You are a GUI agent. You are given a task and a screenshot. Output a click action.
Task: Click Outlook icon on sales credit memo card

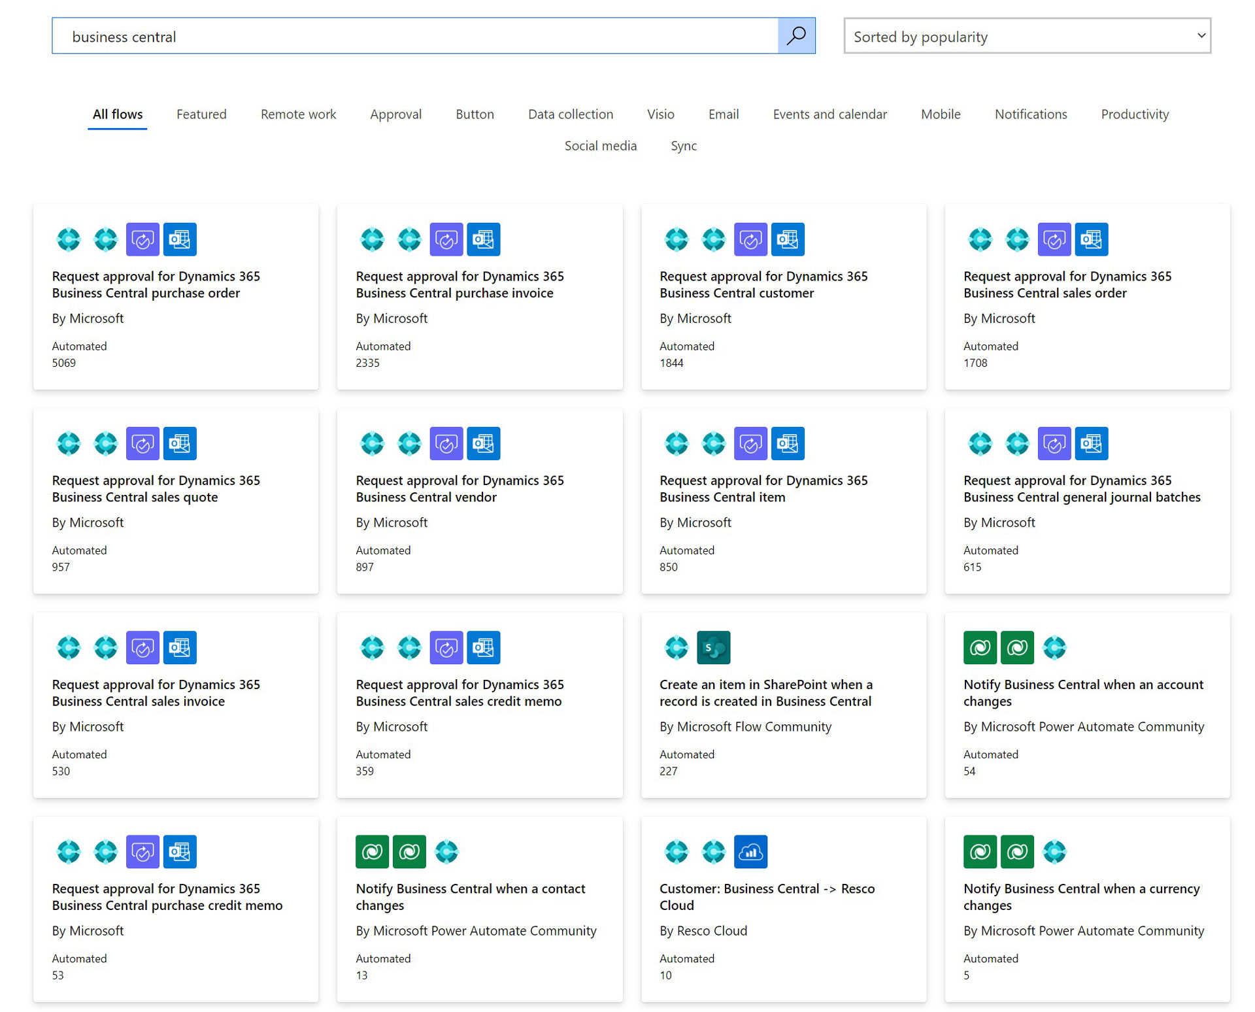pyautogui.click(x=484, y=647)
